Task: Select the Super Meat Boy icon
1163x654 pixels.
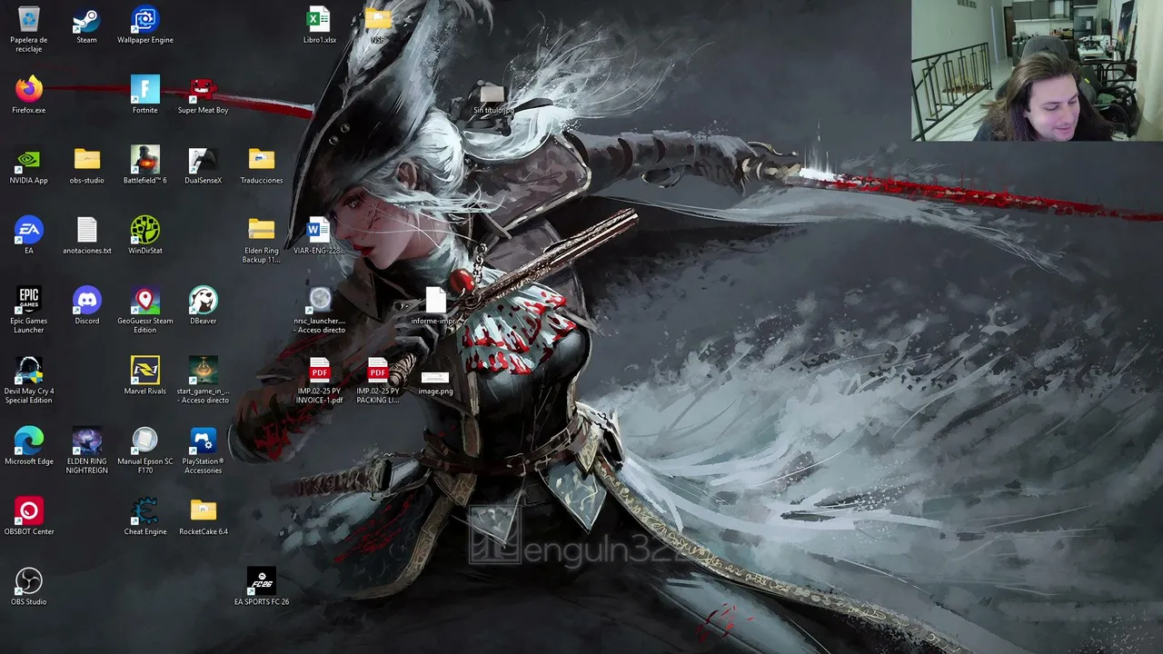Action: pos(203,89)
